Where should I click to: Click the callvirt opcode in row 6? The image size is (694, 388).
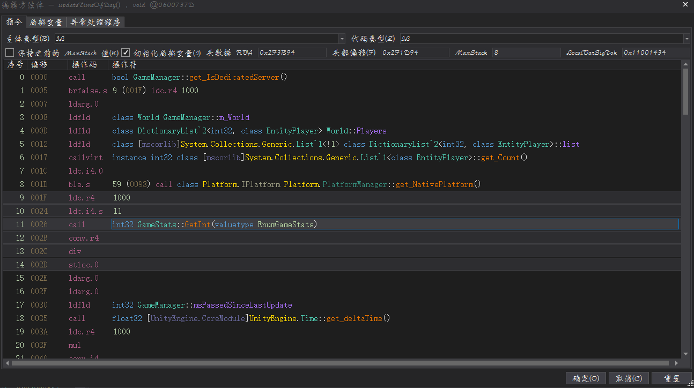tap(86, 158)
